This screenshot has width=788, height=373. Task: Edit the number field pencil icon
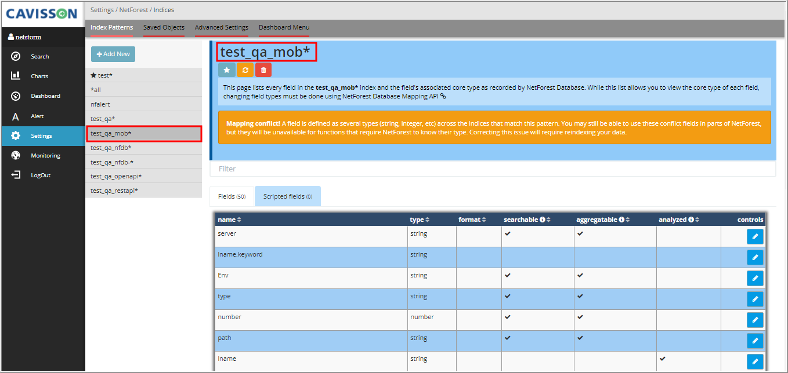click(755, 320)
